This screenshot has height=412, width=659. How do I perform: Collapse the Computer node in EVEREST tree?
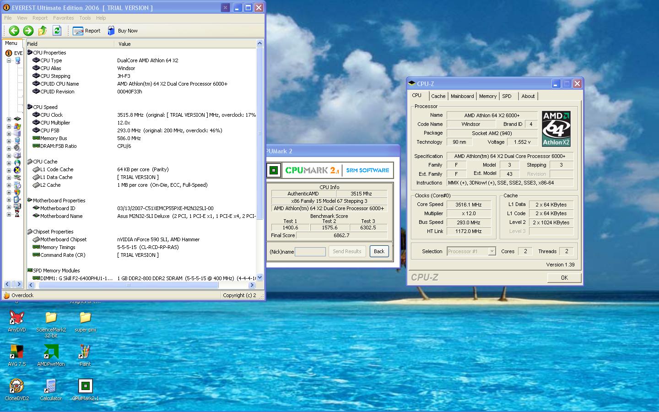click(x=9, y=60)
